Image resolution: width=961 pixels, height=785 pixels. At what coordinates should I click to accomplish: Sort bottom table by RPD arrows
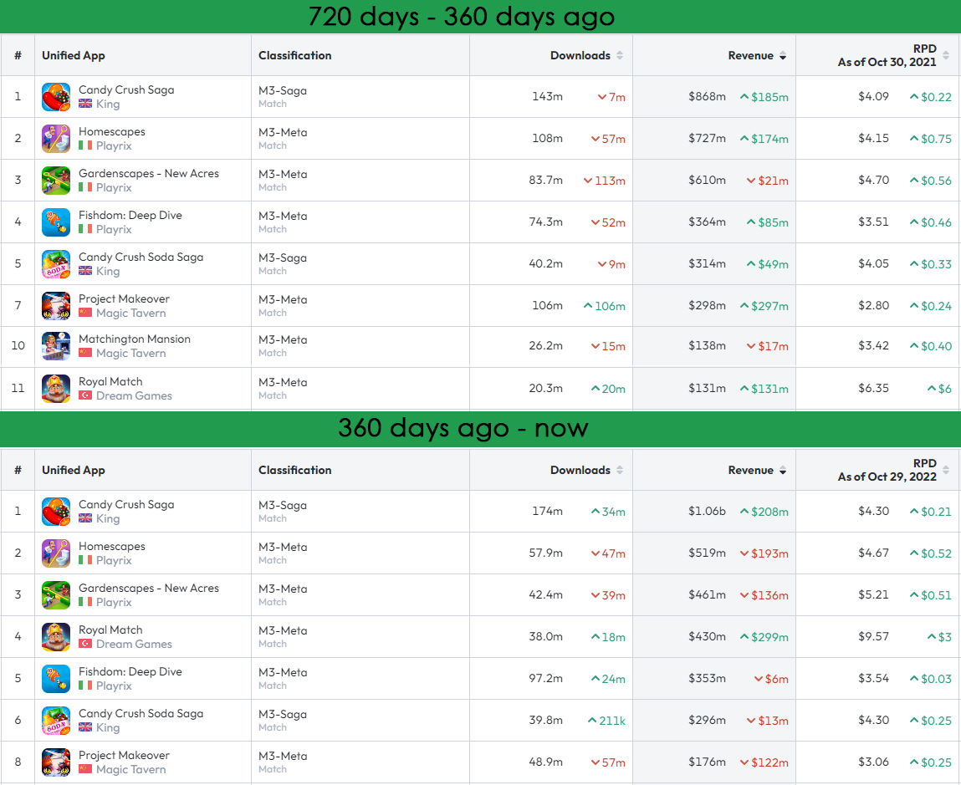[946, 470]
